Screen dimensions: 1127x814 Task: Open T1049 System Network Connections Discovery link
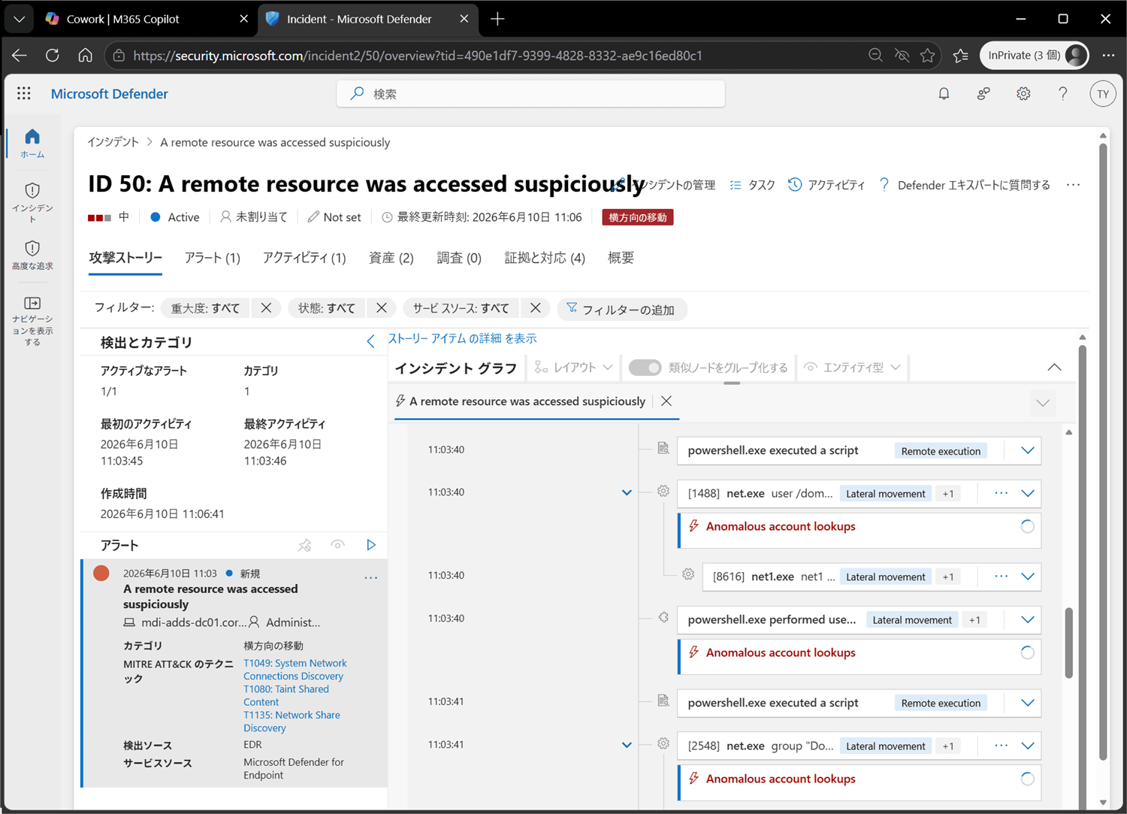295,670
